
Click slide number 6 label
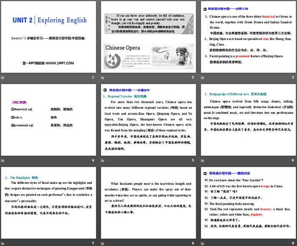click(293, 160)
